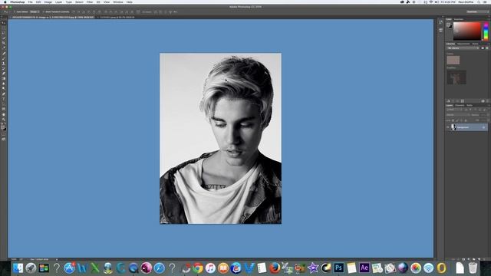This screenshot has width=491, height=276.
Task: Select the Crop tool
Action: point(4,43)
